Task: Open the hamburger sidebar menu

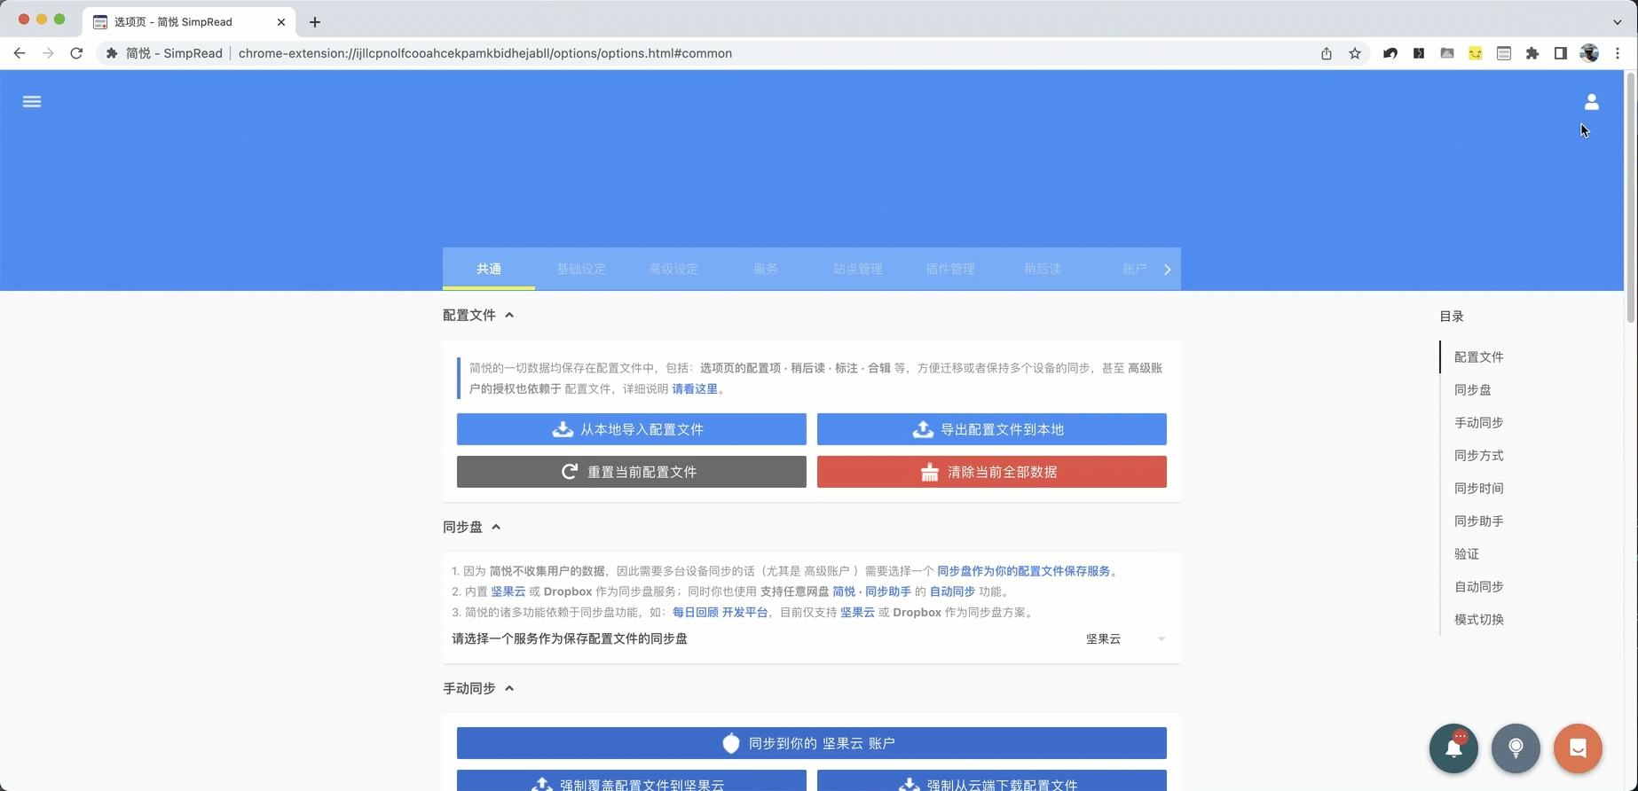Action: (x=32, y=102)
